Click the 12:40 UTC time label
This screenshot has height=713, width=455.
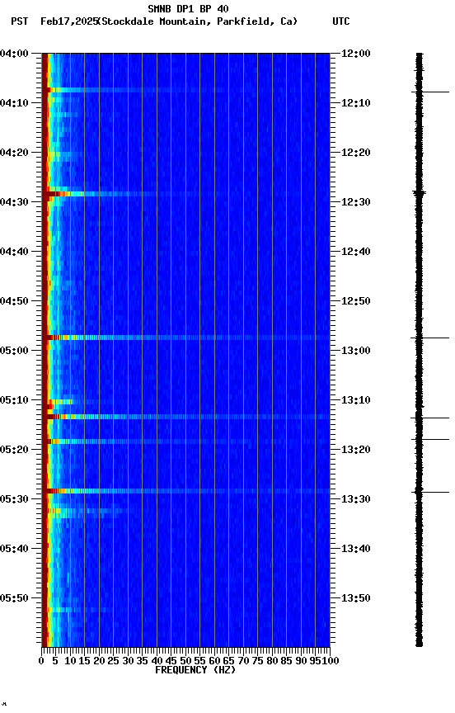(356, 252)
